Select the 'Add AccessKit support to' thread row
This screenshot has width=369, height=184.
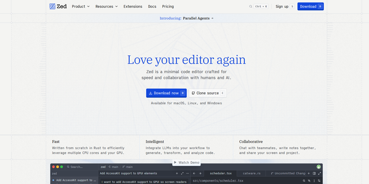(74, 180)
